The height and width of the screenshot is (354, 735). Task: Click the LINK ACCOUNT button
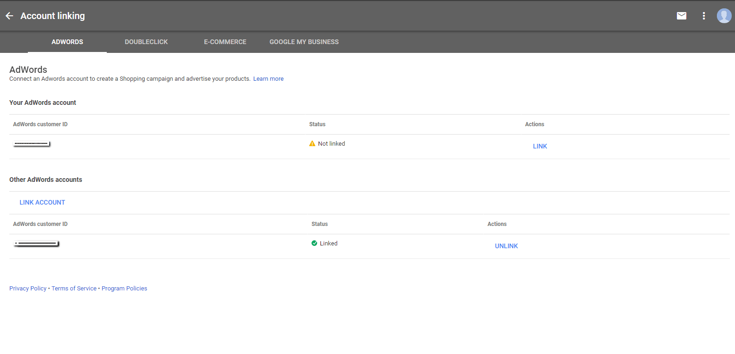point(42,202)
